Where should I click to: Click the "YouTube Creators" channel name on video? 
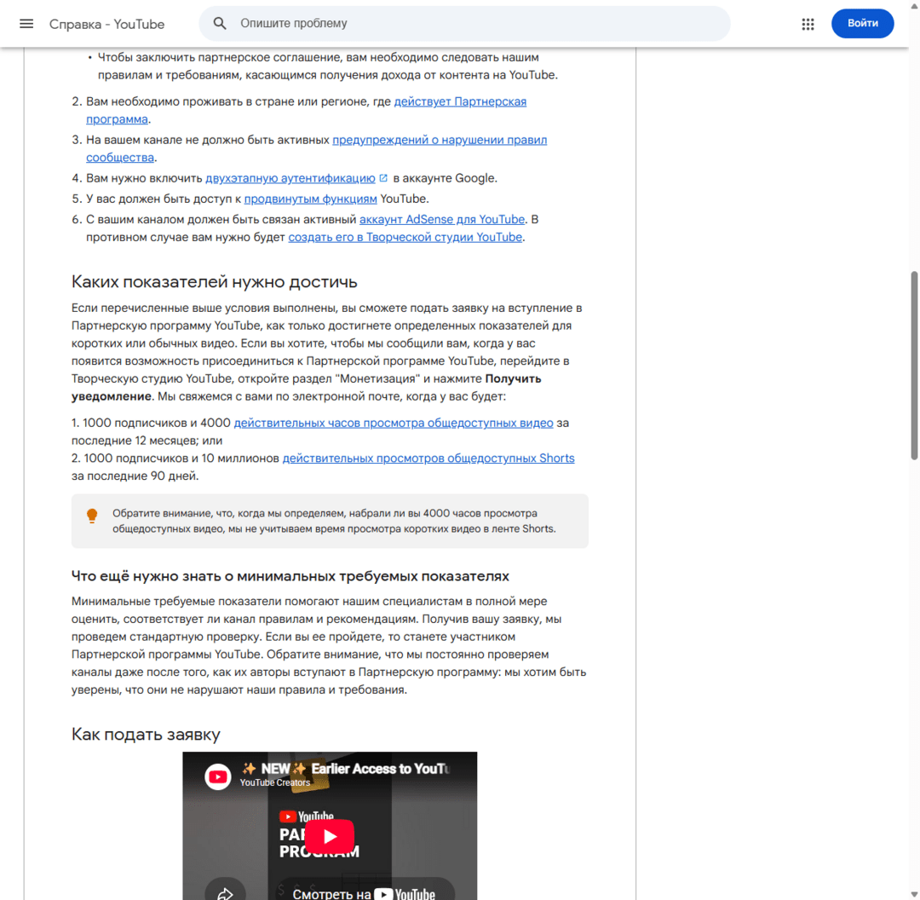coord(274,782)
